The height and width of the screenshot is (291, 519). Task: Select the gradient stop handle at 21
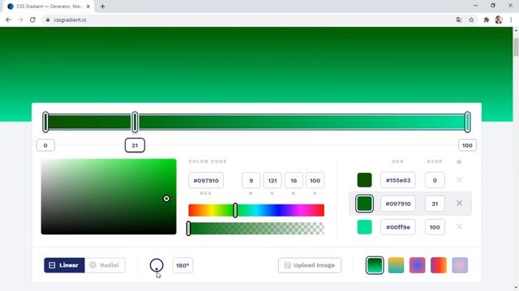click(135, 122)
